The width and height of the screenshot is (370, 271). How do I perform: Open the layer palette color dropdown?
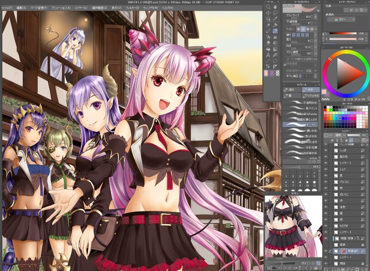[328, 135]
